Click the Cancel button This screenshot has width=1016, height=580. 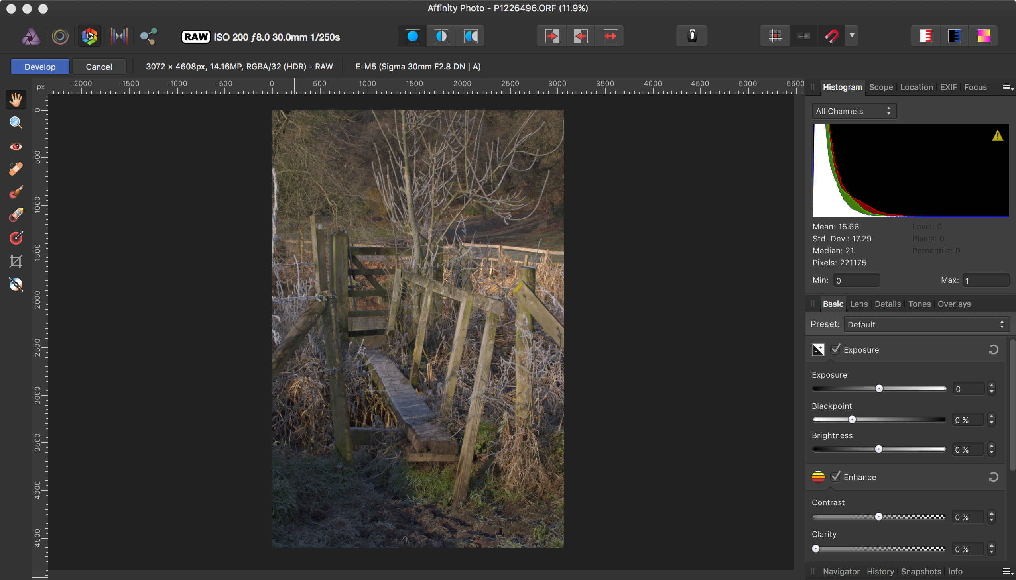pos(99,67)
